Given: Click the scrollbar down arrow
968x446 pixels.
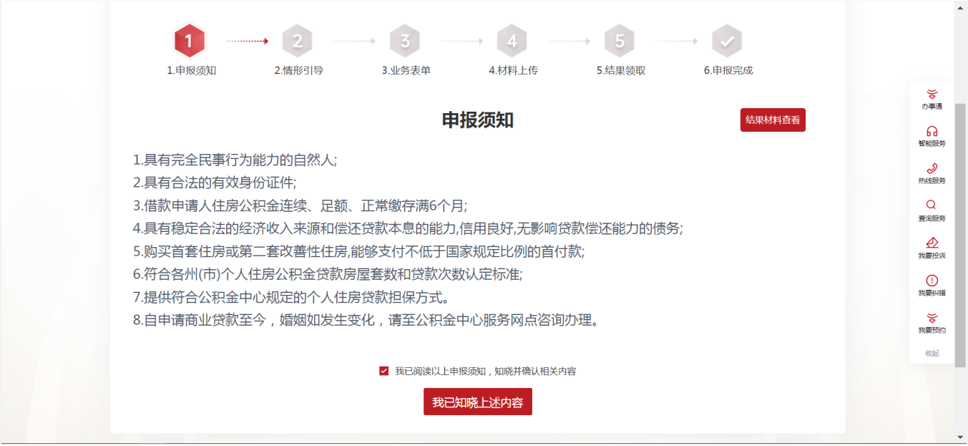Looking at the screenshot, I should point(961,437).
